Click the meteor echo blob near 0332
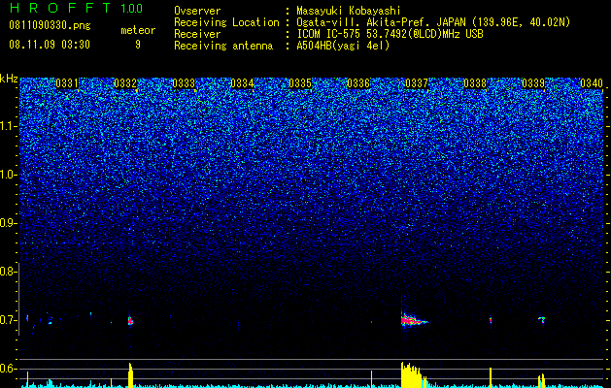Screen dimensions: 611x388 point(130,321)
